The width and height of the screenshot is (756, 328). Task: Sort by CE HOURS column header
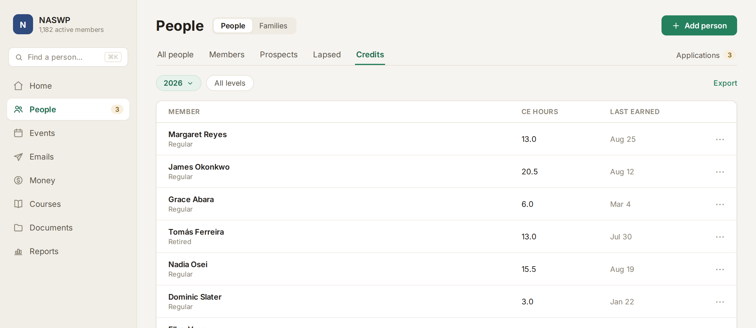[x=540, y=112]
